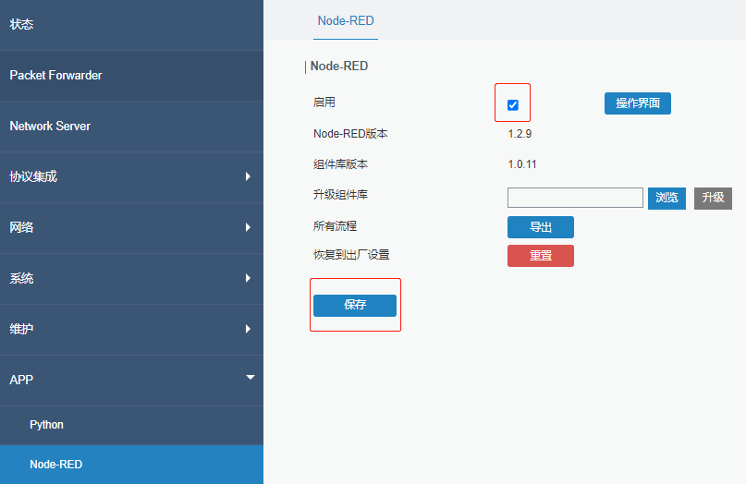
Task: Open the 状态 status menu item
Action: [x=131, y=25]
